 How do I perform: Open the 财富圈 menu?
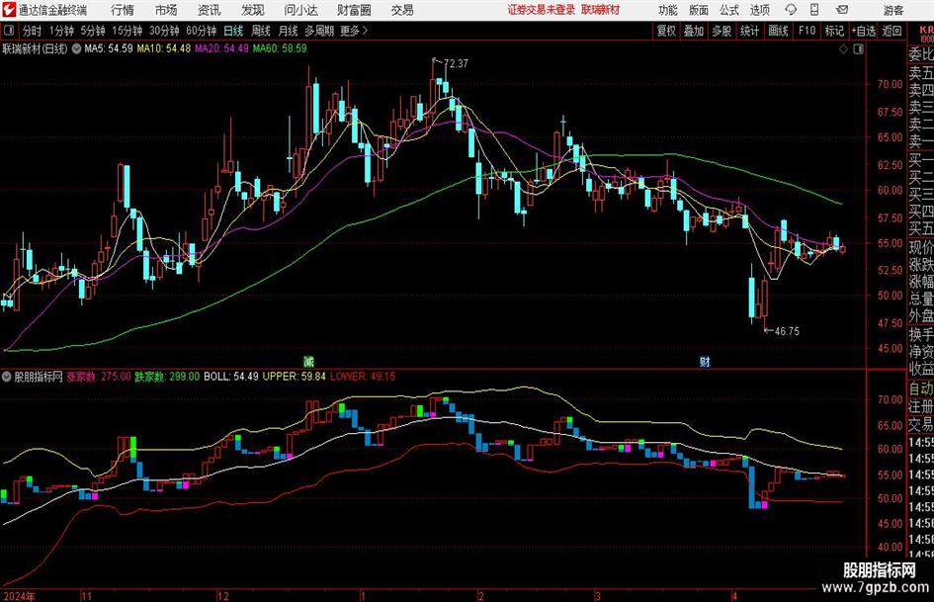click(354, 10)
